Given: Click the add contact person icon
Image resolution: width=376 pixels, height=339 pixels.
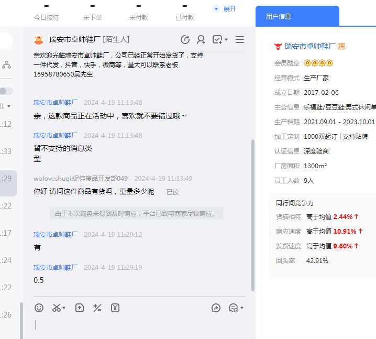Looking at the screenshot, I should point(201,40).
